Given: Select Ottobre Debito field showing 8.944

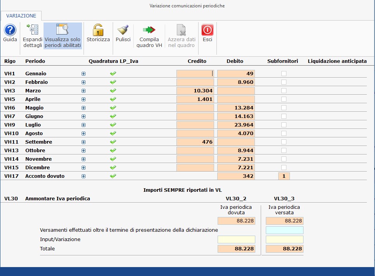Looking at the screenshot, I should coord(236,150).
